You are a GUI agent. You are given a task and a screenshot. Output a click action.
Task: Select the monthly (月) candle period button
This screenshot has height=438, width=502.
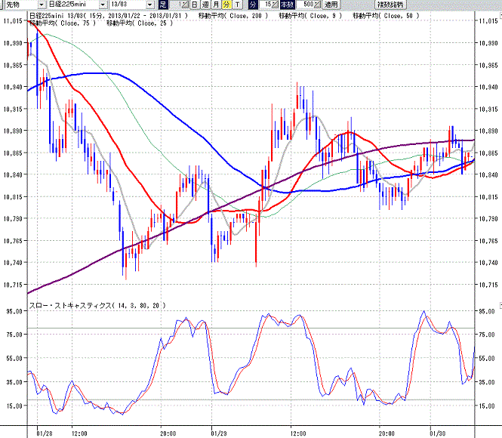pos(216,5)
